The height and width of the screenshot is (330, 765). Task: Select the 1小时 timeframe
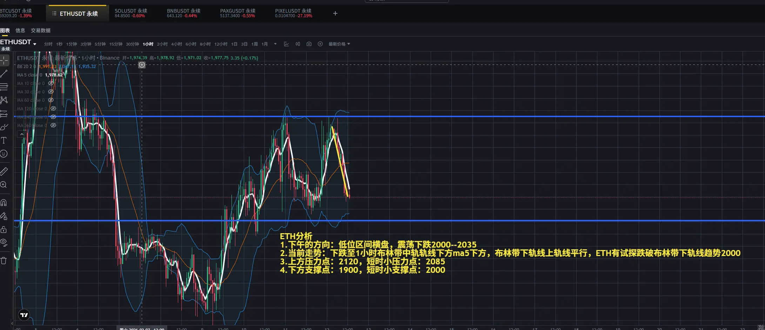point(148,44)
